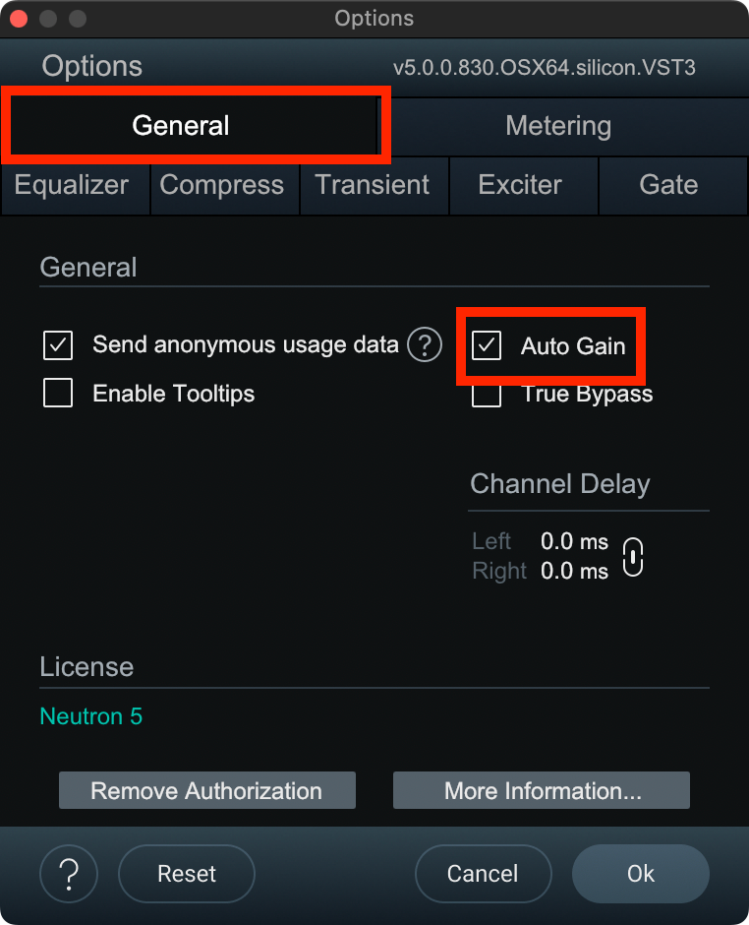Viewport: 749px width, 925px height.
Task: Disable the Auto Gain checkbox
Action: pyautogui.click(x=487, y=345)
